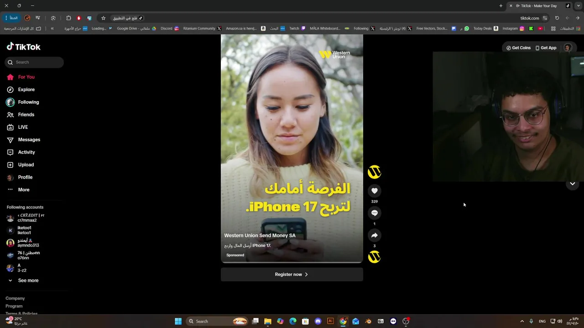
Task: Open Windows Start menu
Action: pyautogui.click(x=178, y=321)
